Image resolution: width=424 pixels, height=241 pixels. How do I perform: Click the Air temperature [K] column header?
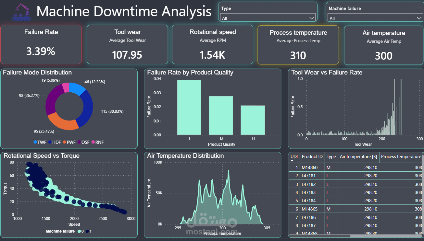pos(358,157)
